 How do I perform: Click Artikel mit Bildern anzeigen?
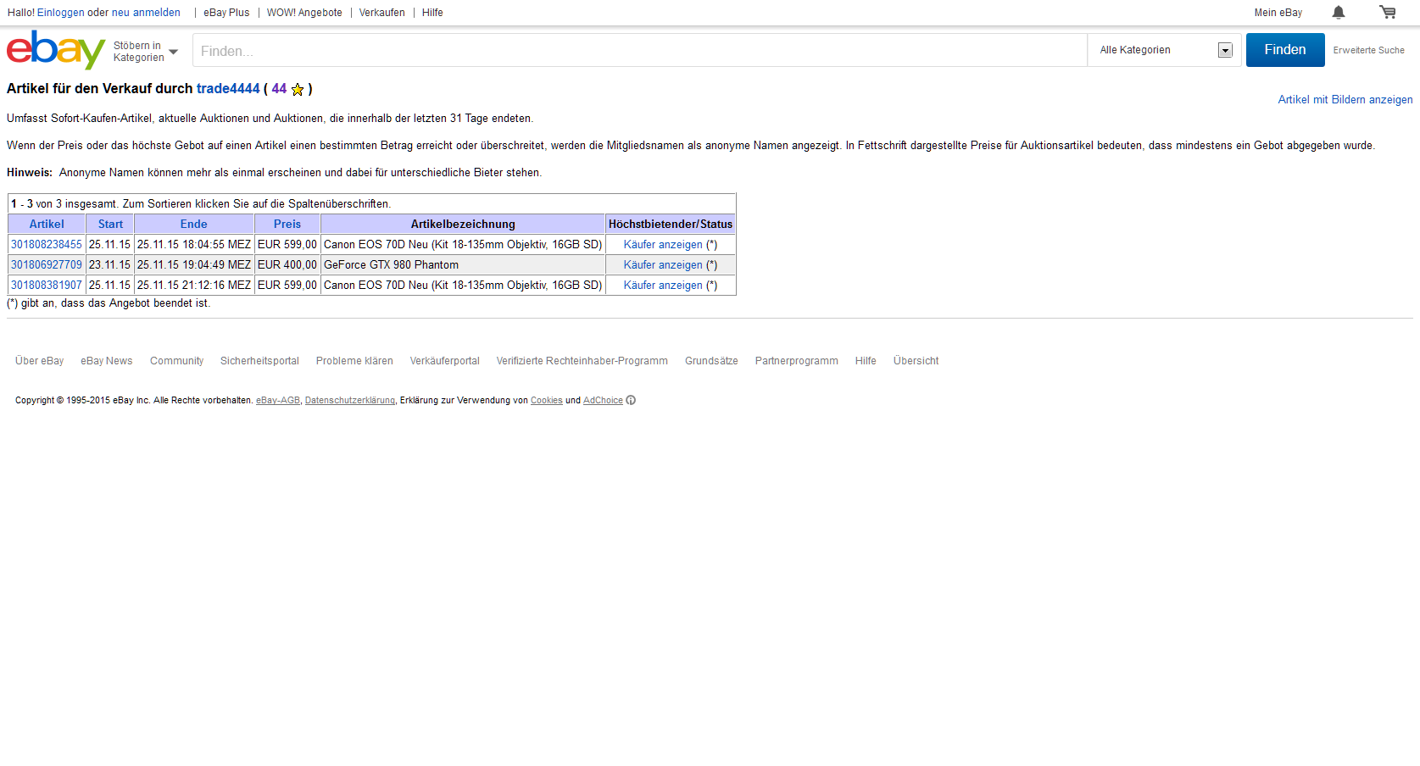point(1345,99)
